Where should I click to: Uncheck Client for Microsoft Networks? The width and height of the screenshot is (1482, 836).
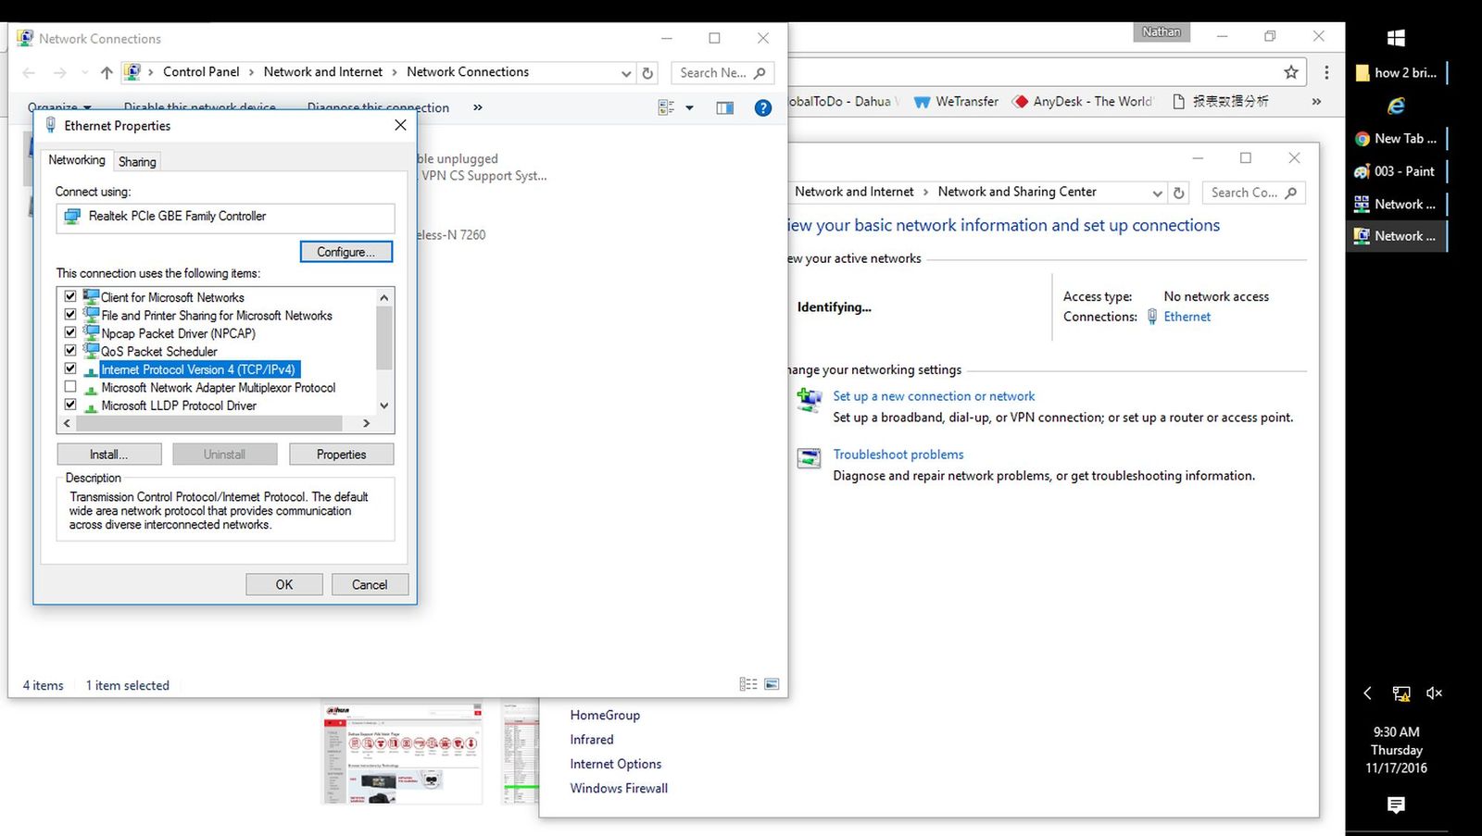70,296
